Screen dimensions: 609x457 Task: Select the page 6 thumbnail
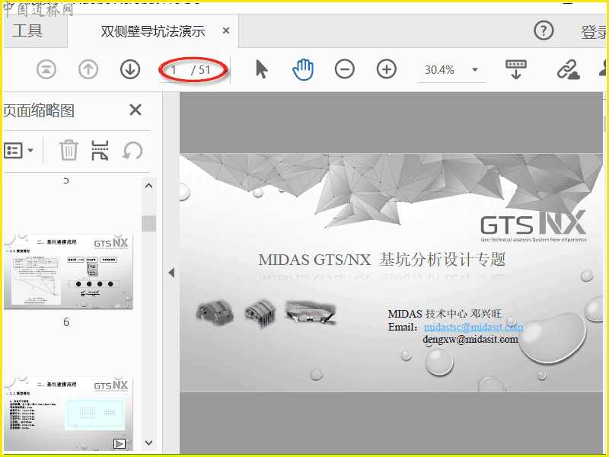pyautogui.click(x=69, y=271)
